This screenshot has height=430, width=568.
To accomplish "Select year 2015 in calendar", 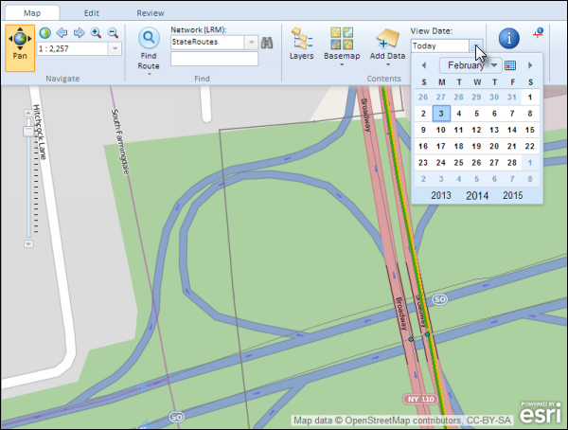I will pos(512,195).
